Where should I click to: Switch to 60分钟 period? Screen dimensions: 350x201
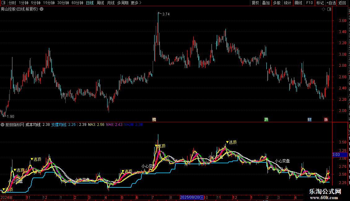pos(77,3)
